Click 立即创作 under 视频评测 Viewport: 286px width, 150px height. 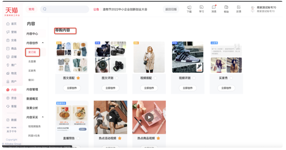click(188, 88)
